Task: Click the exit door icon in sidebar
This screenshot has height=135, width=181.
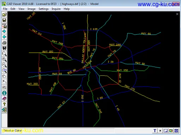Action: coord(4,110)
